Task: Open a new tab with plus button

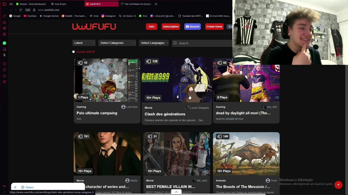Action: click(156, 4)
